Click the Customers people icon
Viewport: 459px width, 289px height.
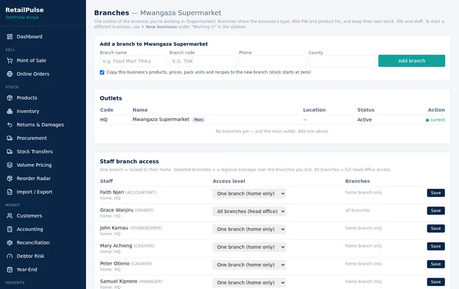click(10, 216)
